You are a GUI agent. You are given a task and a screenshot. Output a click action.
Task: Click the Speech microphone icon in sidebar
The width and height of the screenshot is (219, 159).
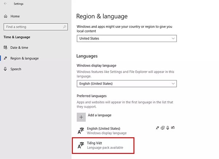coord(5,69)
